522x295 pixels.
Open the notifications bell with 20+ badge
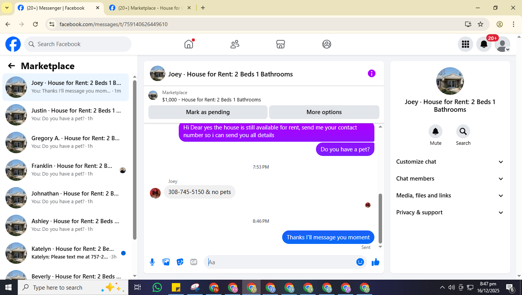pos(484,44)
